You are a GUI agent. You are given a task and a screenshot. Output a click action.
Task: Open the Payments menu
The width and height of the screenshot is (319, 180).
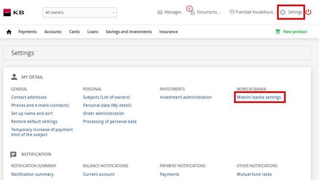point(27,32)
